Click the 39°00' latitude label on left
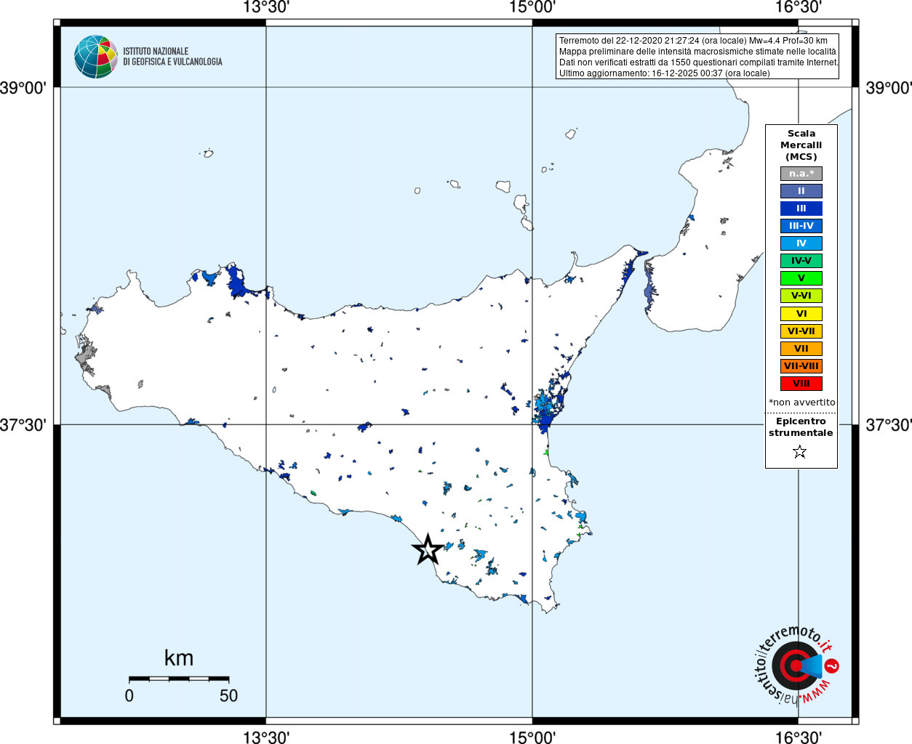The height and width of the screenshot is (744, 912). [x=23, y=88]
